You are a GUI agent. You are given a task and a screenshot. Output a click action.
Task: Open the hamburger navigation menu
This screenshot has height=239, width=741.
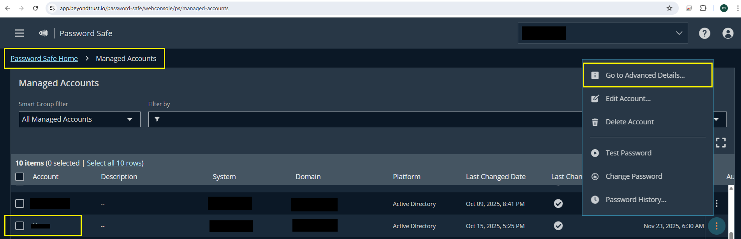(19, 33)
